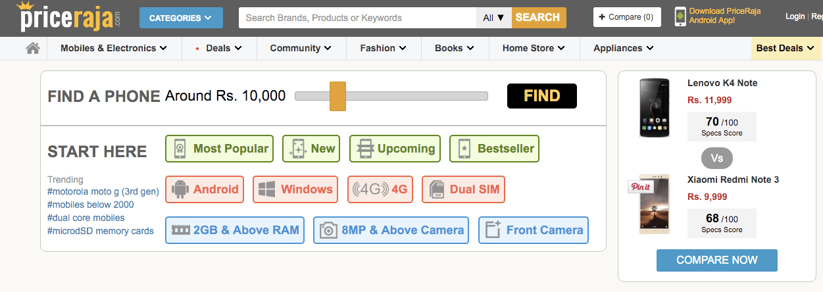Click the Pin it badge

coord(641,187)
